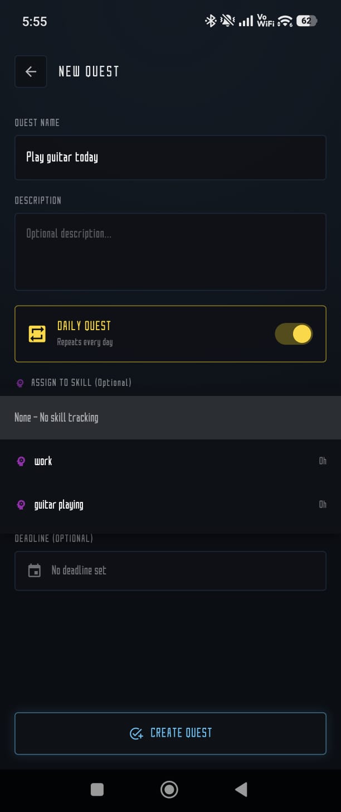Image resolution: width=341 pixels, height=812 pixels.
Task: Tap the Daily Quest title text
Action: 84,326
